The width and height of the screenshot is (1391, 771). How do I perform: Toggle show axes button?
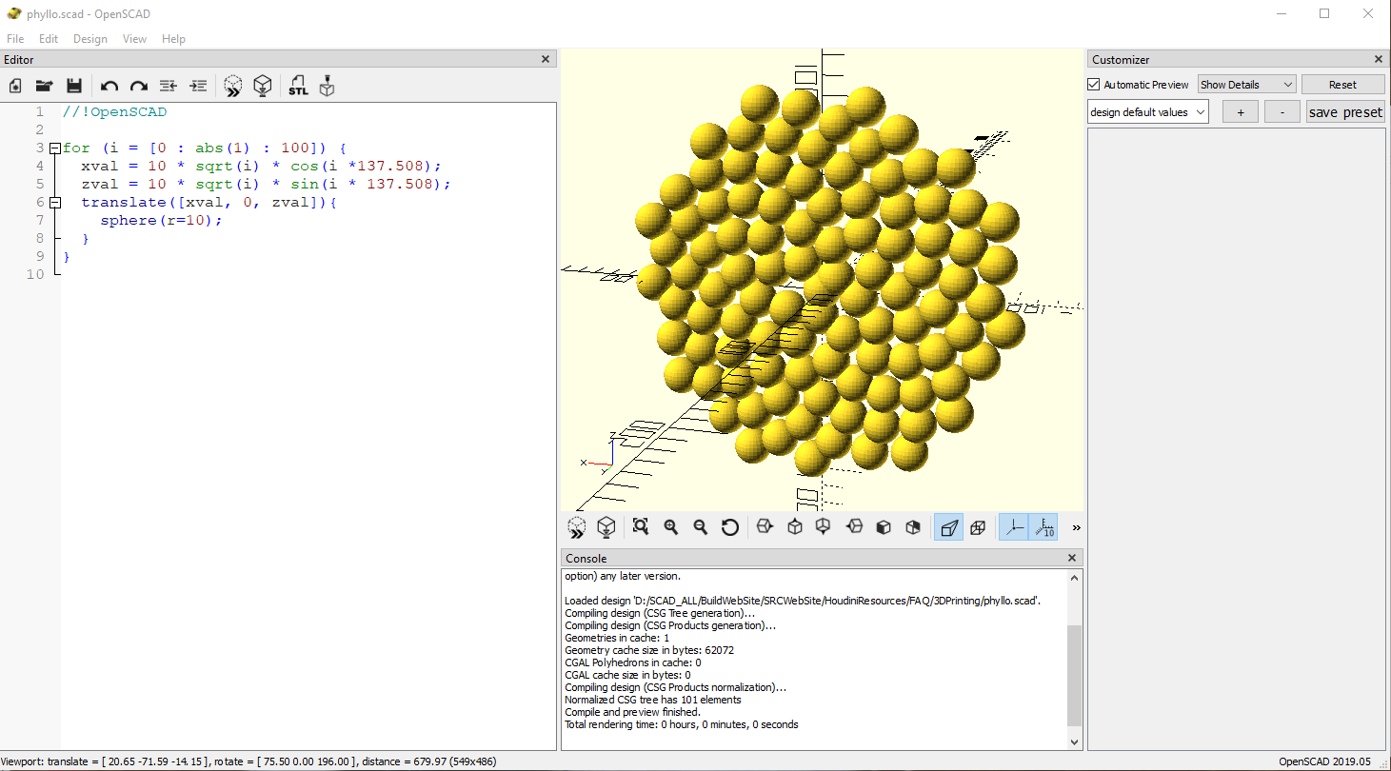(1014, 526)
